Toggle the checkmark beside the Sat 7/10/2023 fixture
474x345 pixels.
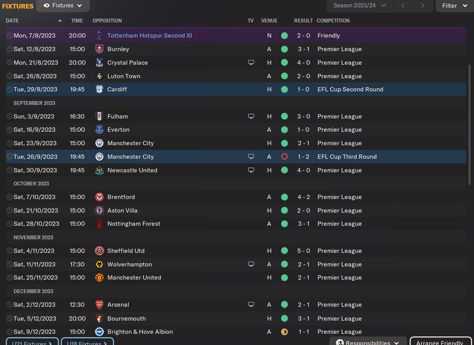pyautogui.click(x=9, y=197)
